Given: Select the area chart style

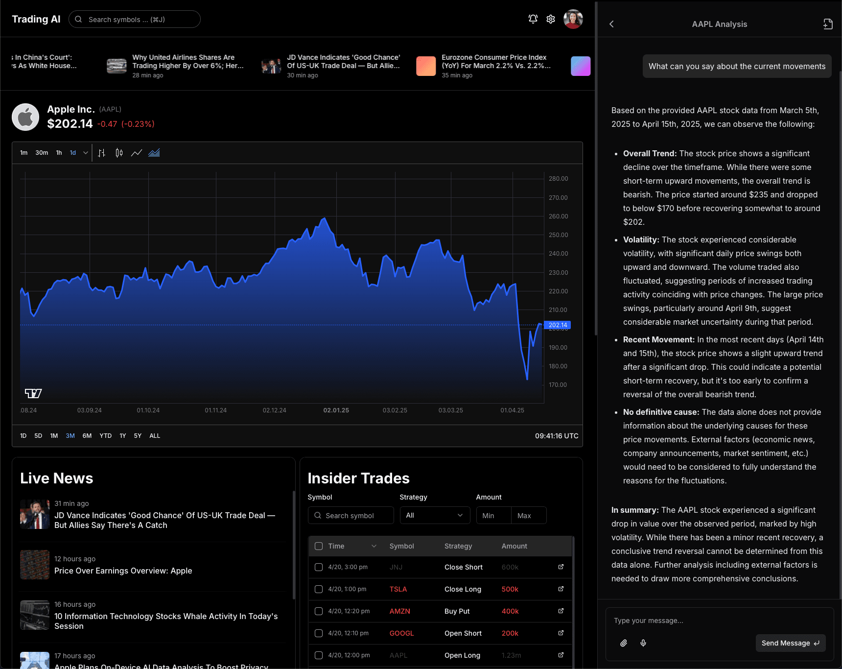Looking at the screenshot, I should tap(154, 153).
